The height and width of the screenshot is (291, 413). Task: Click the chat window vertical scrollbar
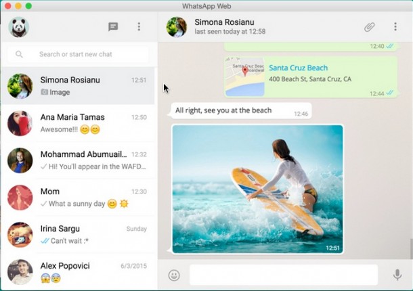click(x=409, y=248)
